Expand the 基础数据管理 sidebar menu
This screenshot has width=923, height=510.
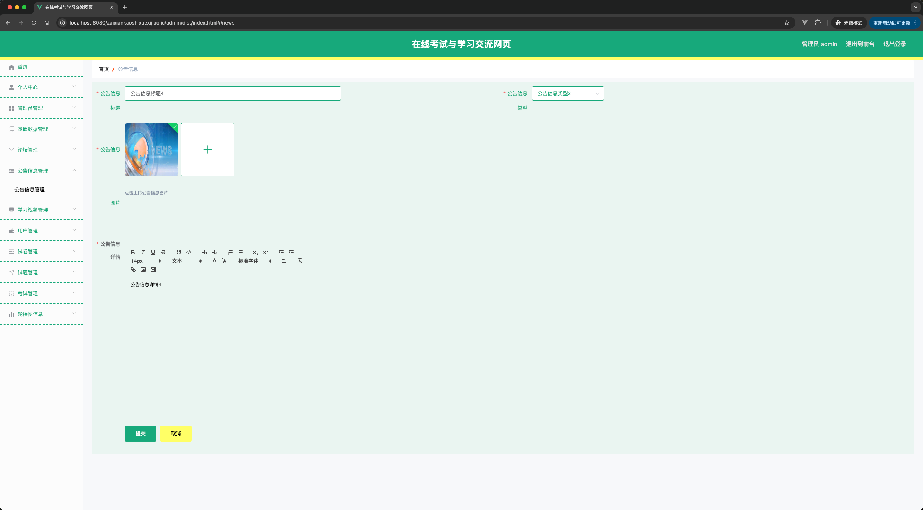[41, 129]
